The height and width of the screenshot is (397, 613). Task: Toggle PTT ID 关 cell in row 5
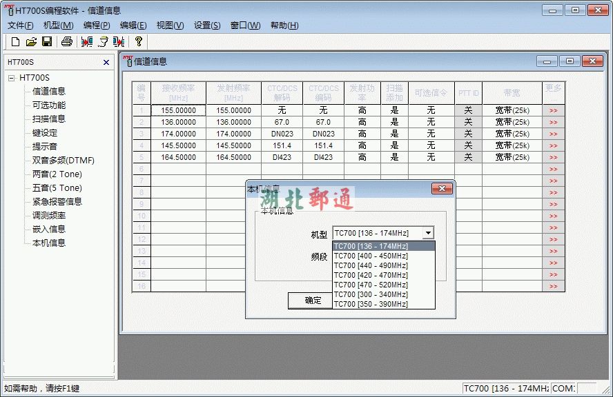click(x=468, y=157)
